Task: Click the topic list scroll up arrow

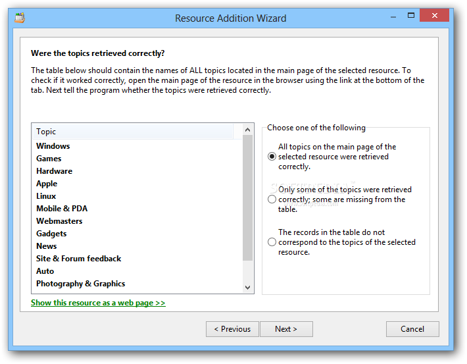Action: pyautogui.click(x=247, y=130)
